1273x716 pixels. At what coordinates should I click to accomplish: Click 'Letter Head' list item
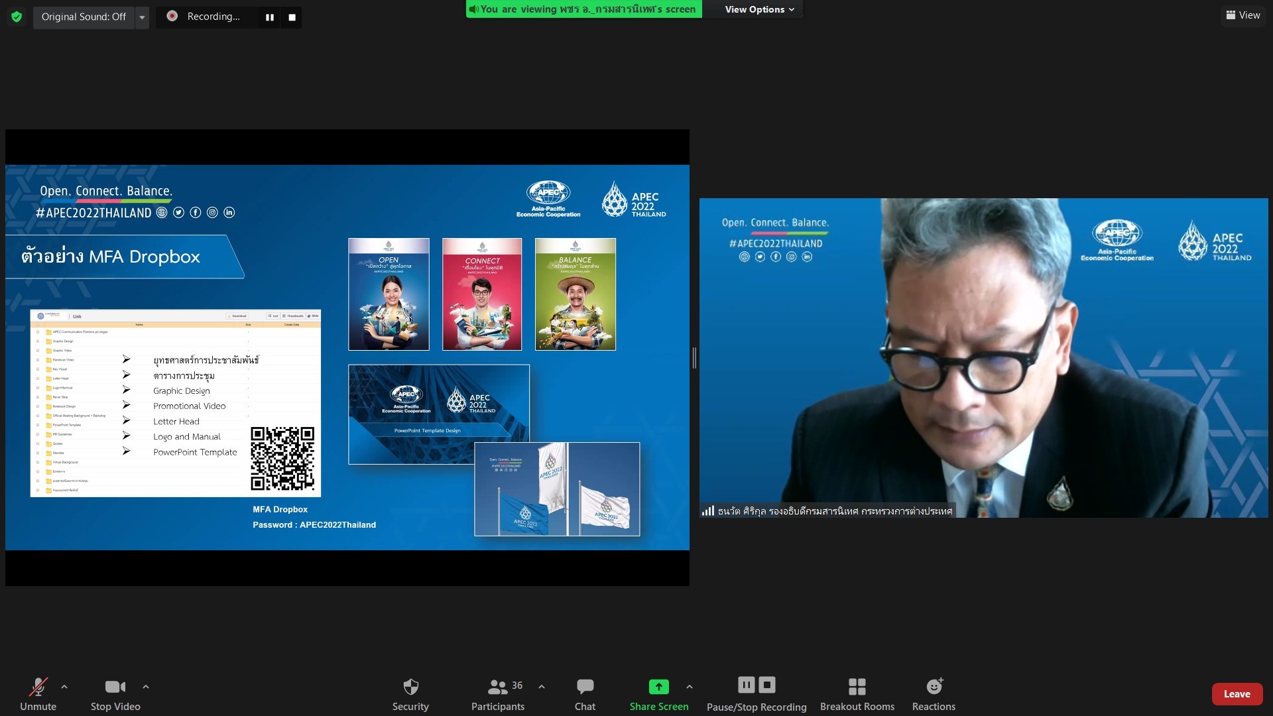click(176, 421)
